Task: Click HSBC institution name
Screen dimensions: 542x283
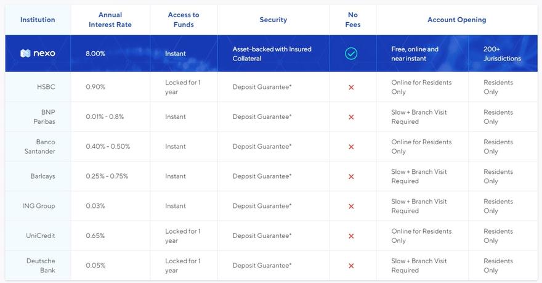Action: pyautogui.click(x=46, y=87)
